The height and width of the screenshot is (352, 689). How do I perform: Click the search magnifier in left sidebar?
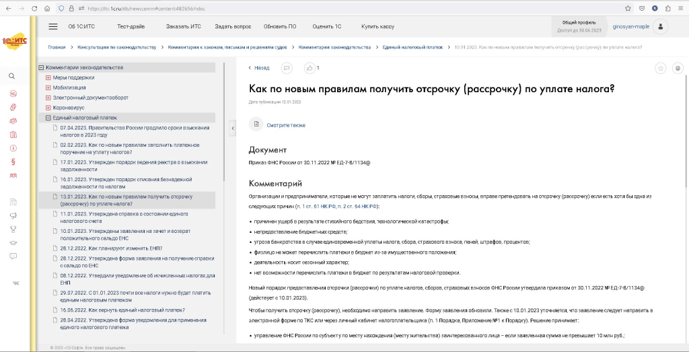[12, 76]
